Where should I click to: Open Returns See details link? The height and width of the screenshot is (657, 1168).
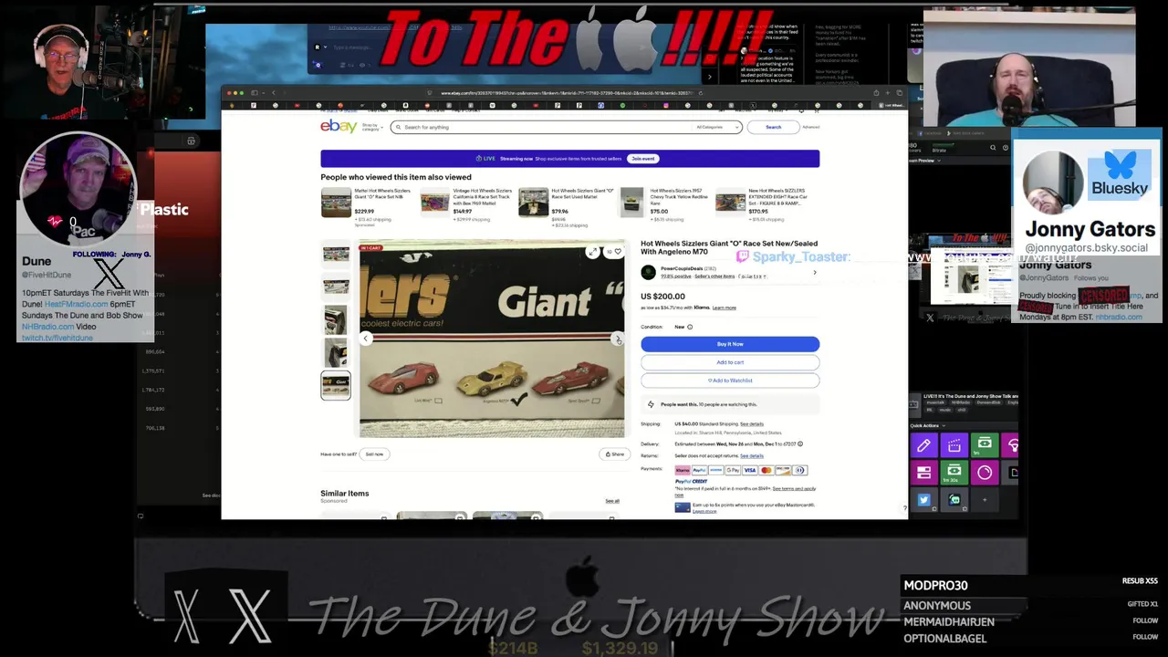coord(752,455)
